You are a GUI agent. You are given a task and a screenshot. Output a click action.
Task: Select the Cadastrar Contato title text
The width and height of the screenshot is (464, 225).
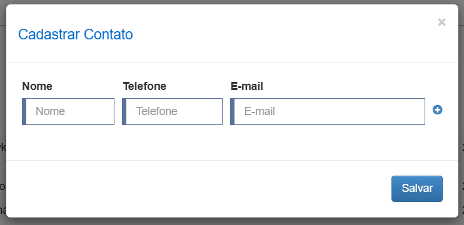point(76,34)
